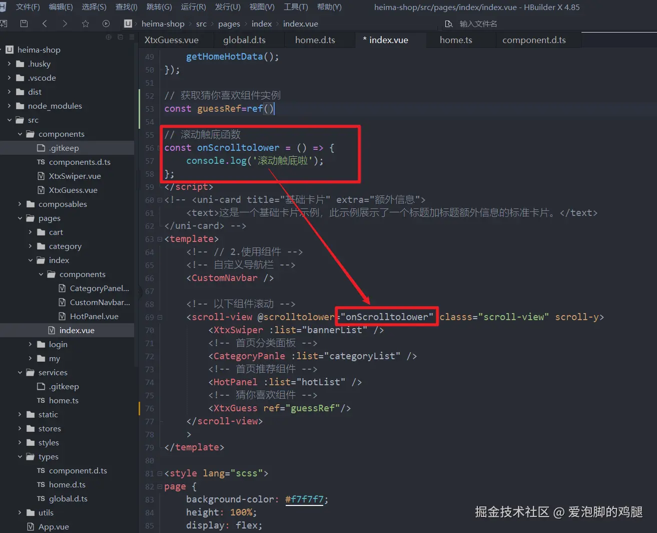Click the stores folder icon

coord(31,428)
